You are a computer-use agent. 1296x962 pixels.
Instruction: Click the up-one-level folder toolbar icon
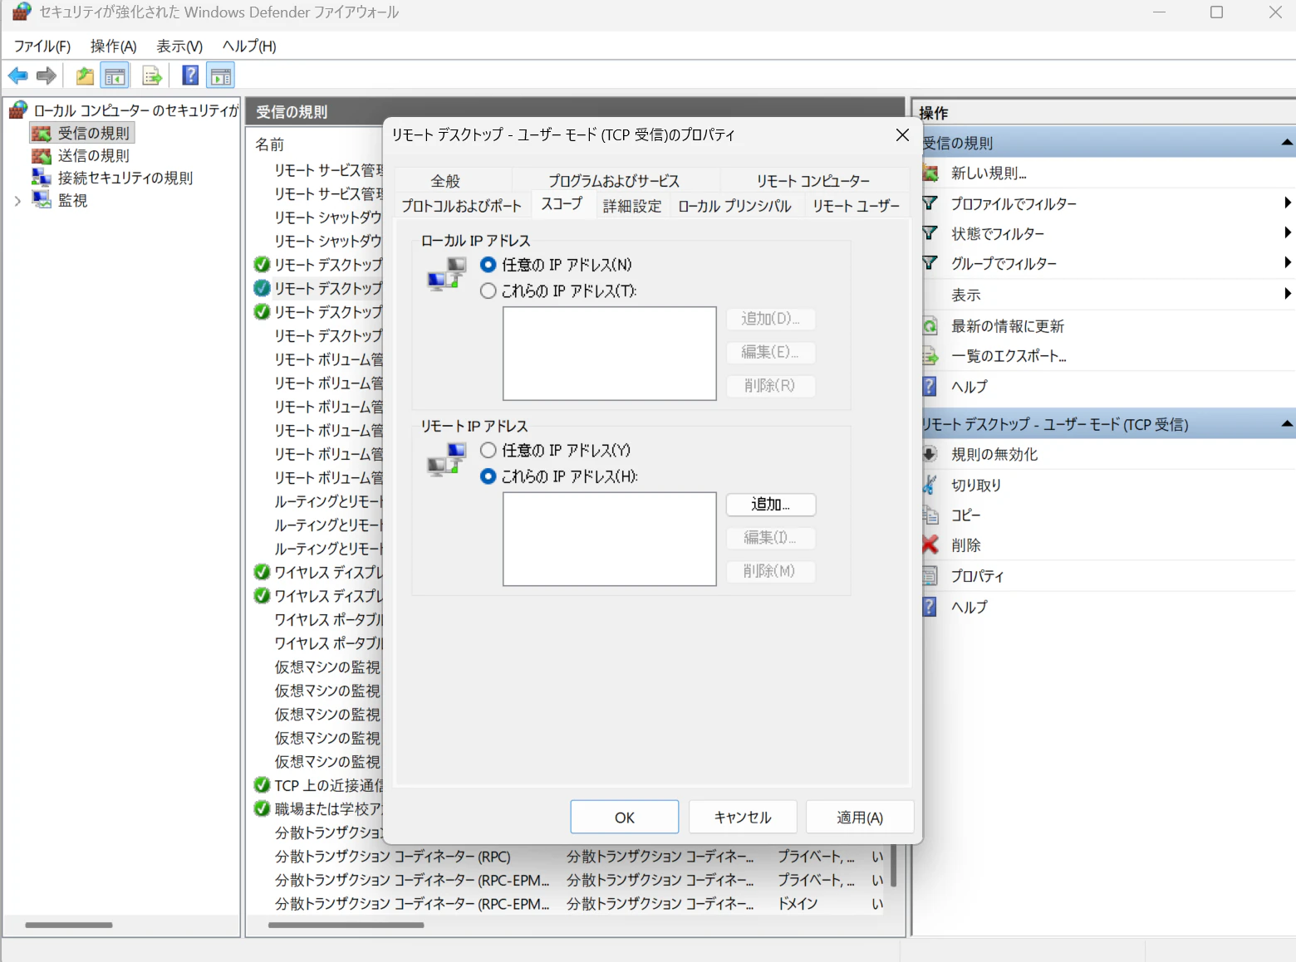(x=85, y=76)
